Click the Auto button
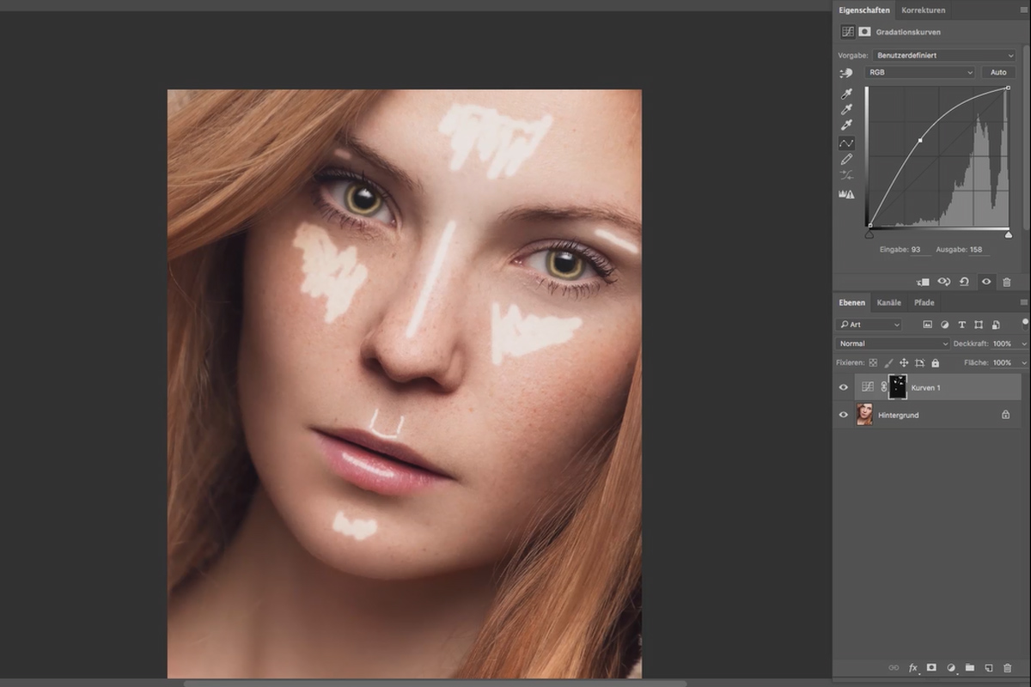 click(x=998, y=72)
